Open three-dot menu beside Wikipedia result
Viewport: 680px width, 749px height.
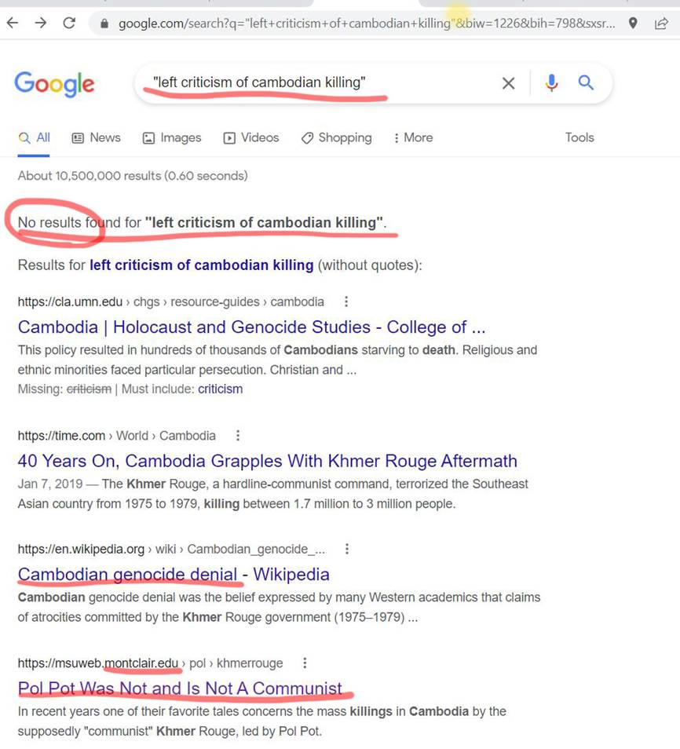pos(347,549)
